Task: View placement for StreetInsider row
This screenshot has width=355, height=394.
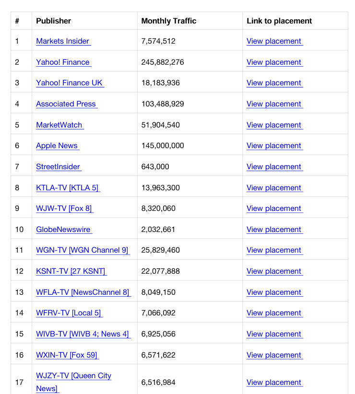Action: pos(274,167)
